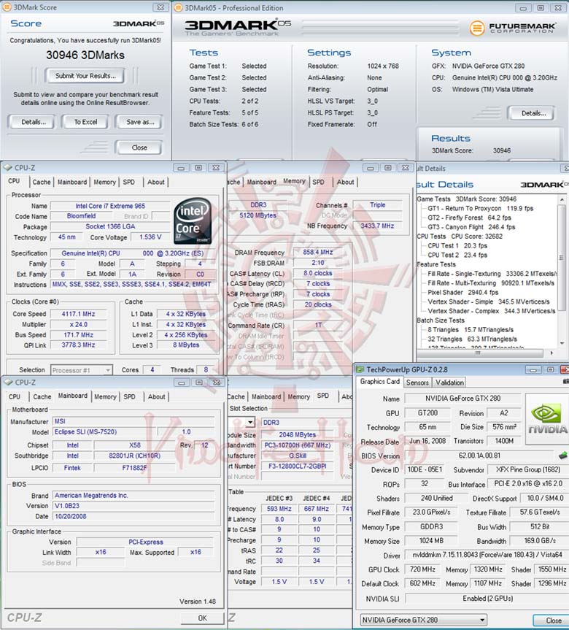Switch to the Cache tab in the CPU-Z processor window
The height and width of the screenshot is (630, 569).
(x=42, y=182)
